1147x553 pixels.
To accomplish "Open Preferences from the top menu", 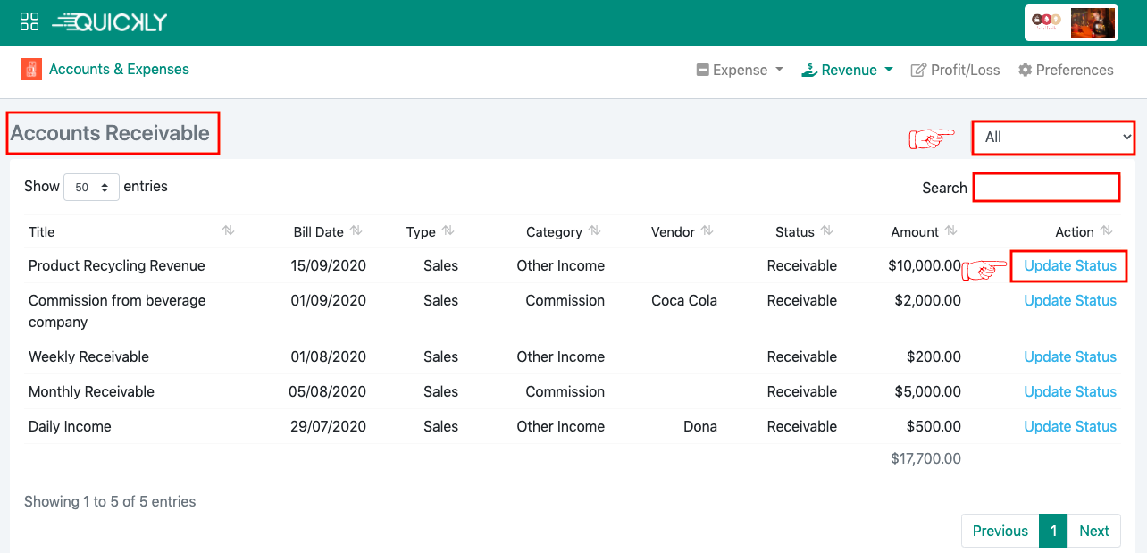I will [1066, 70].
